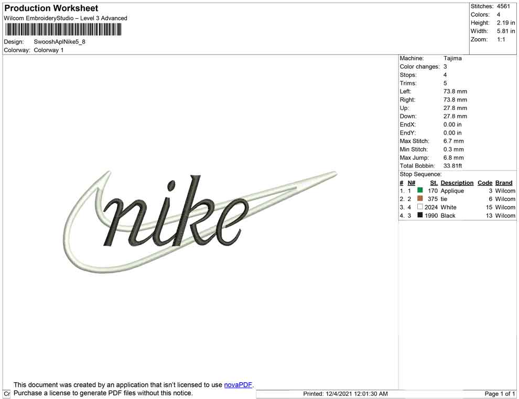The height and width of the screenshot is (399, 519).
Task: Click the 'Colorway 1' value
Action: point(49,50)
